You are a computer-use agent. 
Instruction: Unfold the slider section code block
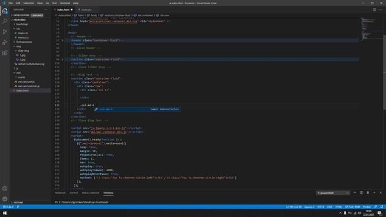62,59
